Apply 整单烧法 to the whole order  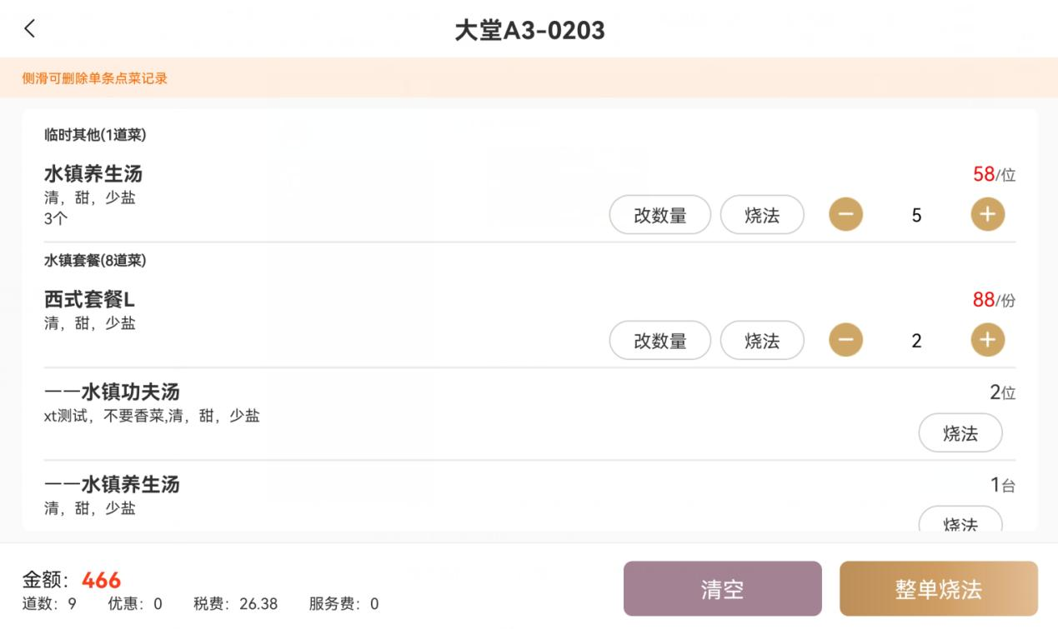939,589
